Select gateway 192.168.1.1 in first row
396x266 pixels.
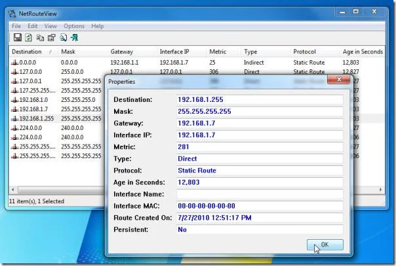[125, 62]
